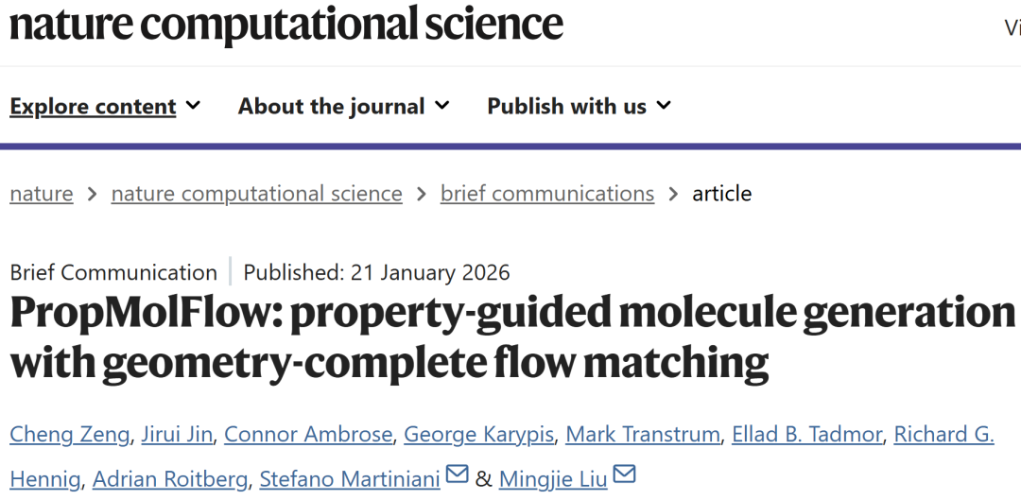Image resolution: width=1021 pixels, height=500 pixels.
Task: Go to nature breadcrumb link
Action: [42, 194]
